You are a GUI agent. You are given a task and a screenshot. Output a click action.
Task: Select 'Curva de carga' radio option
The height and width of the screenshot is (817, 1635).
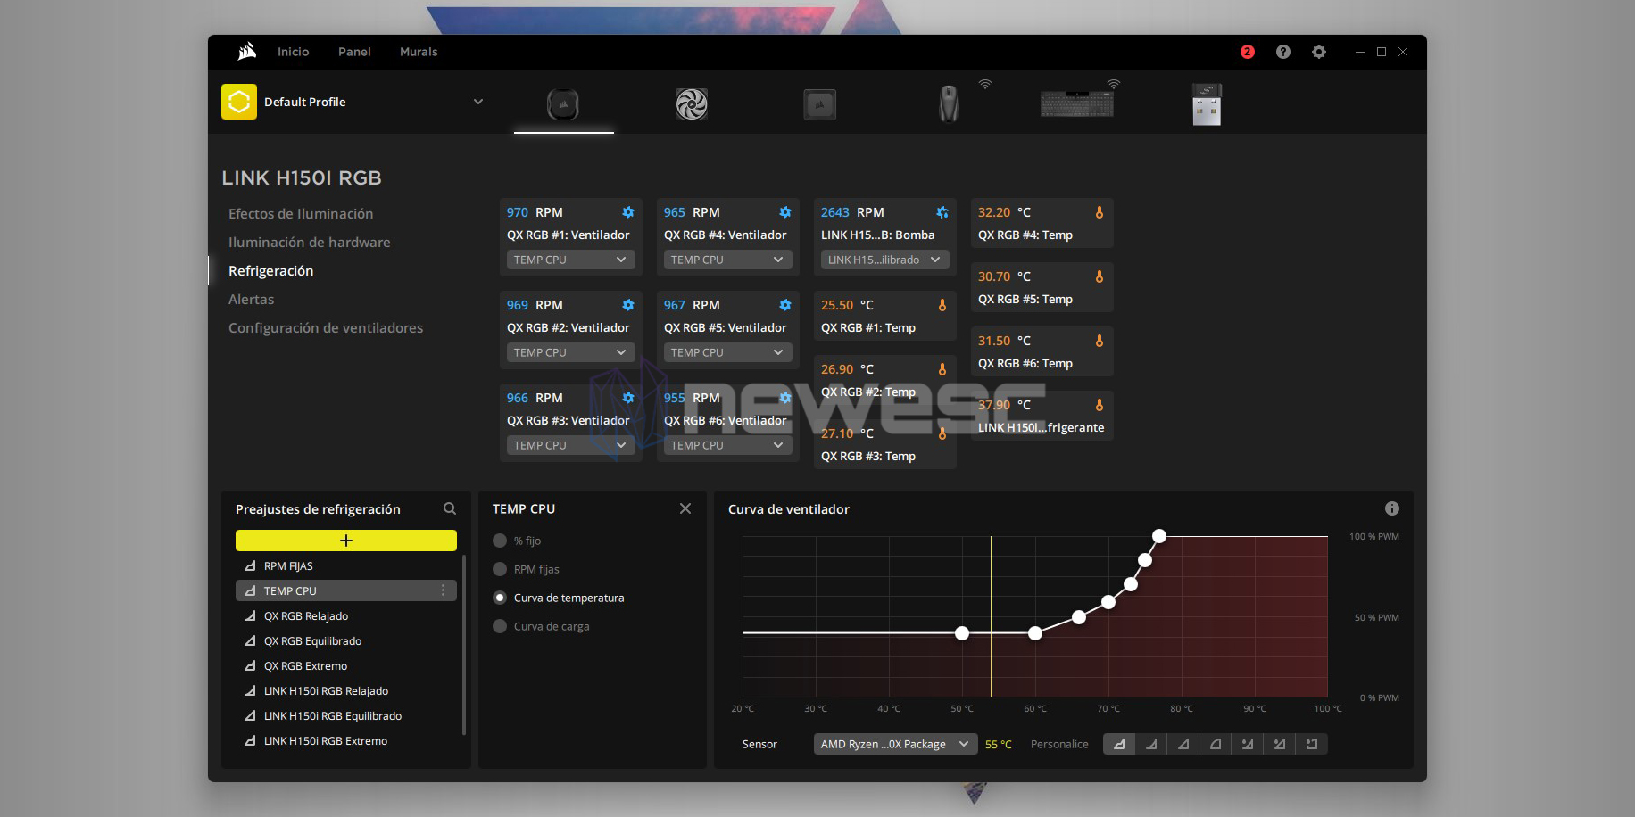tap(500, 626)
